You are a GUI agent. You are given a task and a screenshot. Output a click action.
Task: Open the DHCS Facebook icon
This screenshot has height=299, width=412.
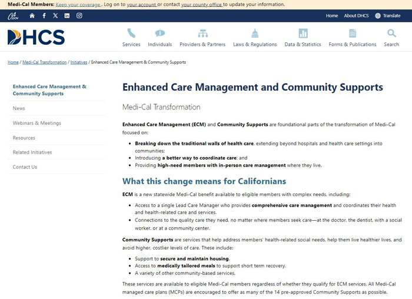pos(44,16)
